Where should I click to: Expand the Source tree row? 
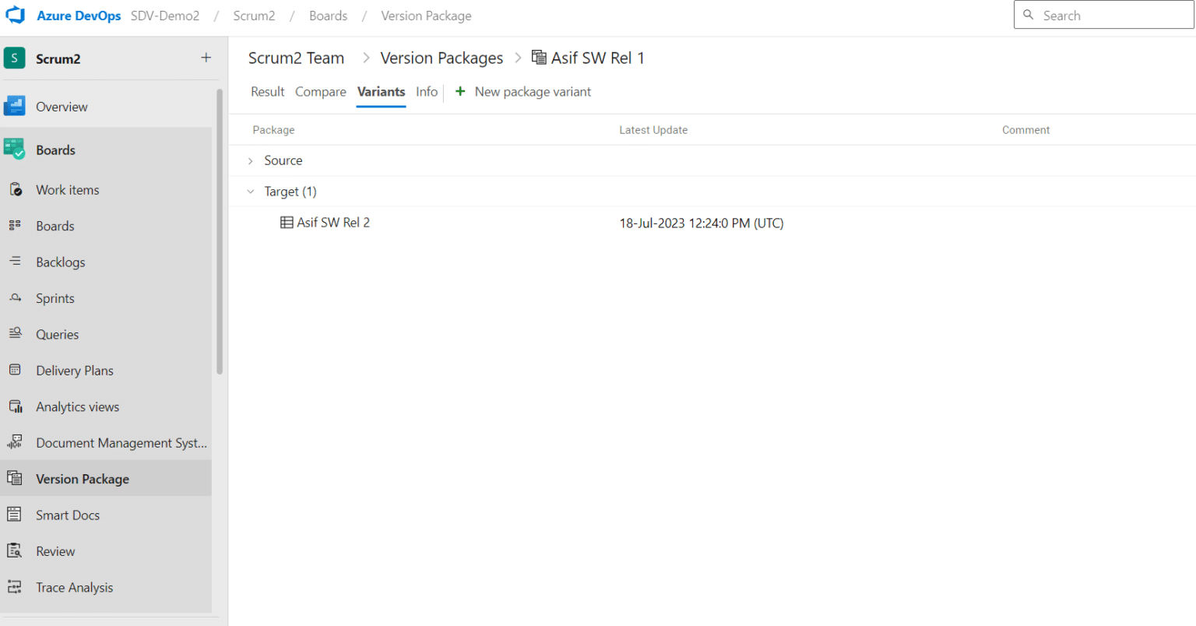(x=251, y=161)
